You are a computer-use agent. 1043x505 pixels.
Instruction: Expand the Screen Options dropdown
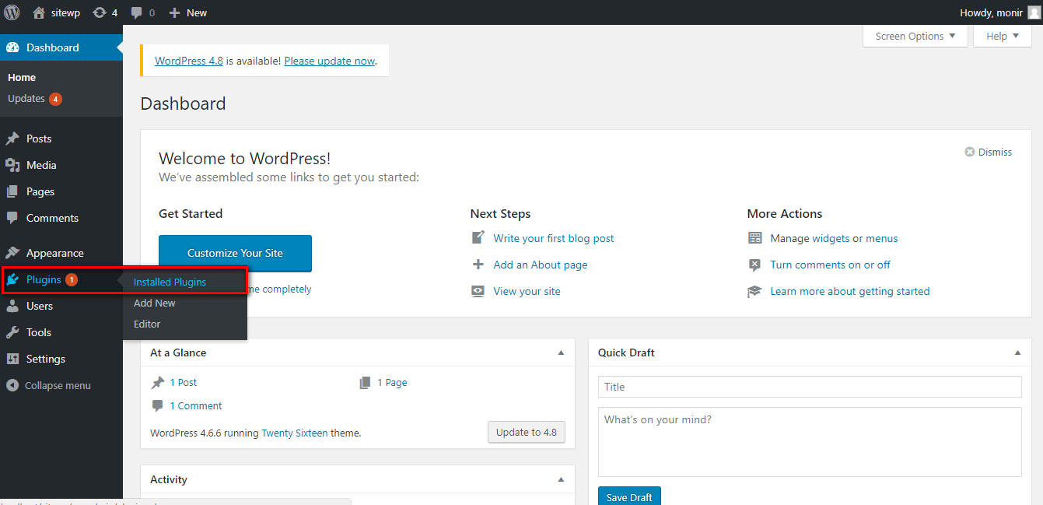click(x=915, y=36)
